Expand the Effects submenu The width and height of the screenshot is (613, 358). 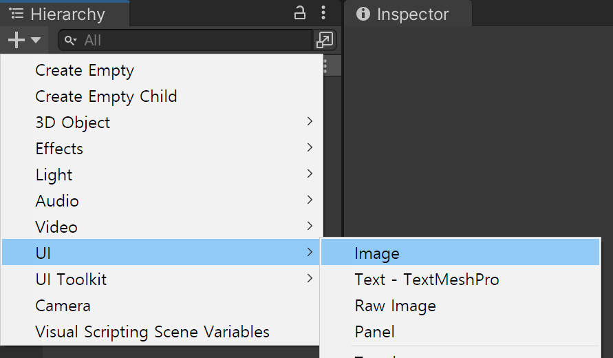(x=162, y=149)
